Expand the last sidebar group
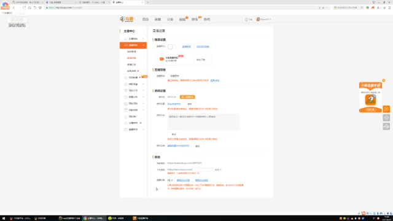This screenshot has height=221, width=393. point(143,130)
